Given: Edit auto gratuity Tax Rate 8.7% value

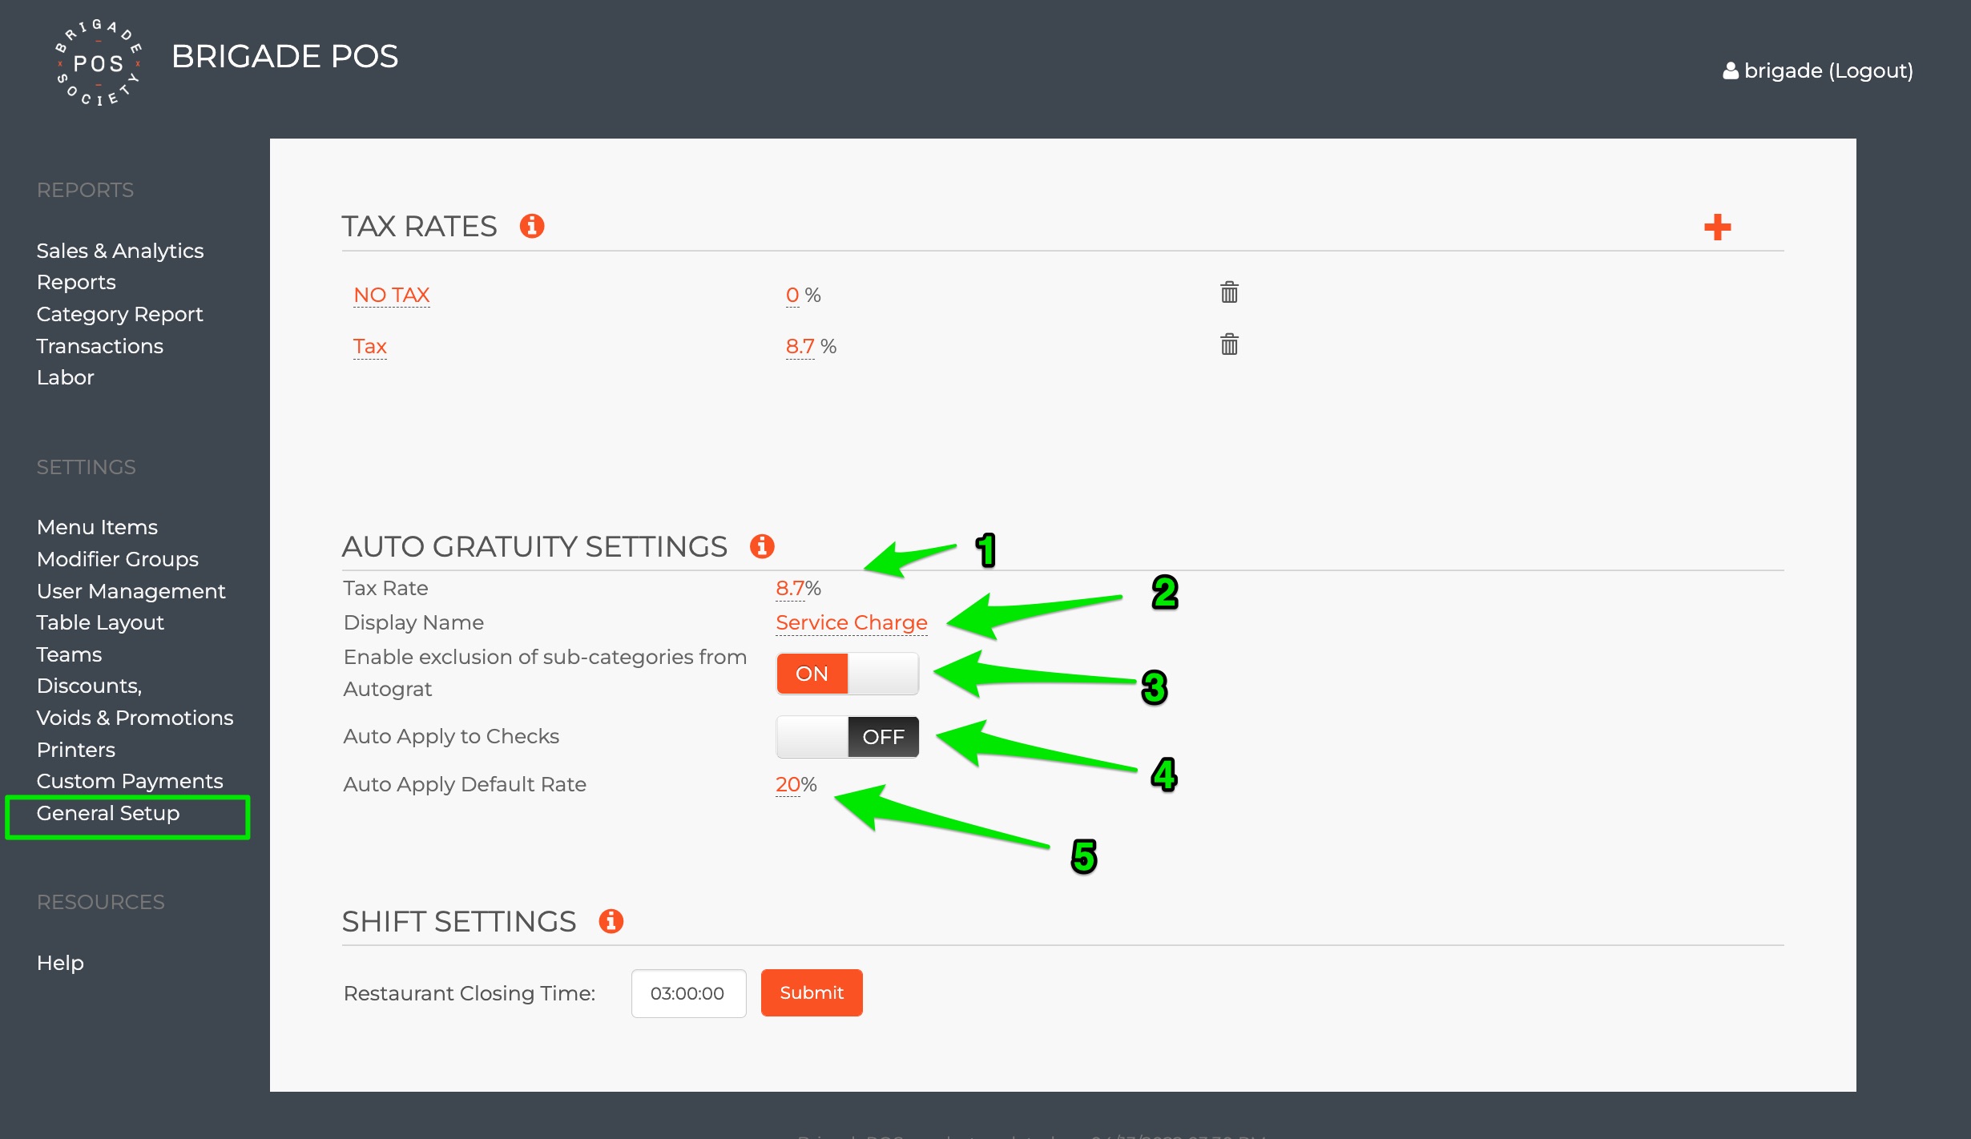Looking at the screenshot, I should (790, 588).
